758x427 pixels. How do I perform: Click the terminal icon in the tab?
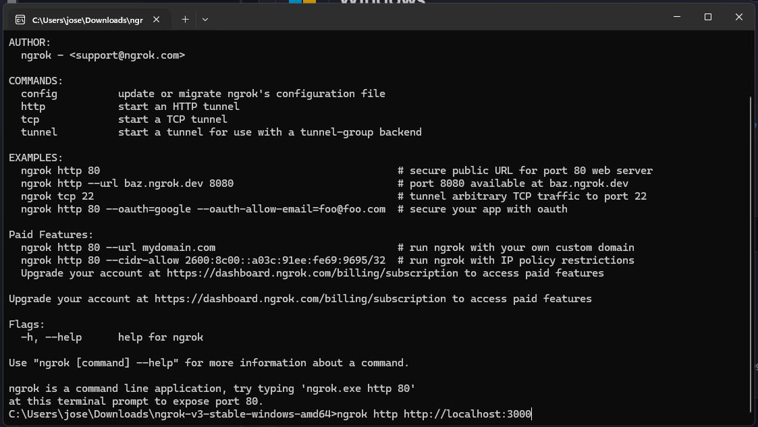(x=20, y=20)
